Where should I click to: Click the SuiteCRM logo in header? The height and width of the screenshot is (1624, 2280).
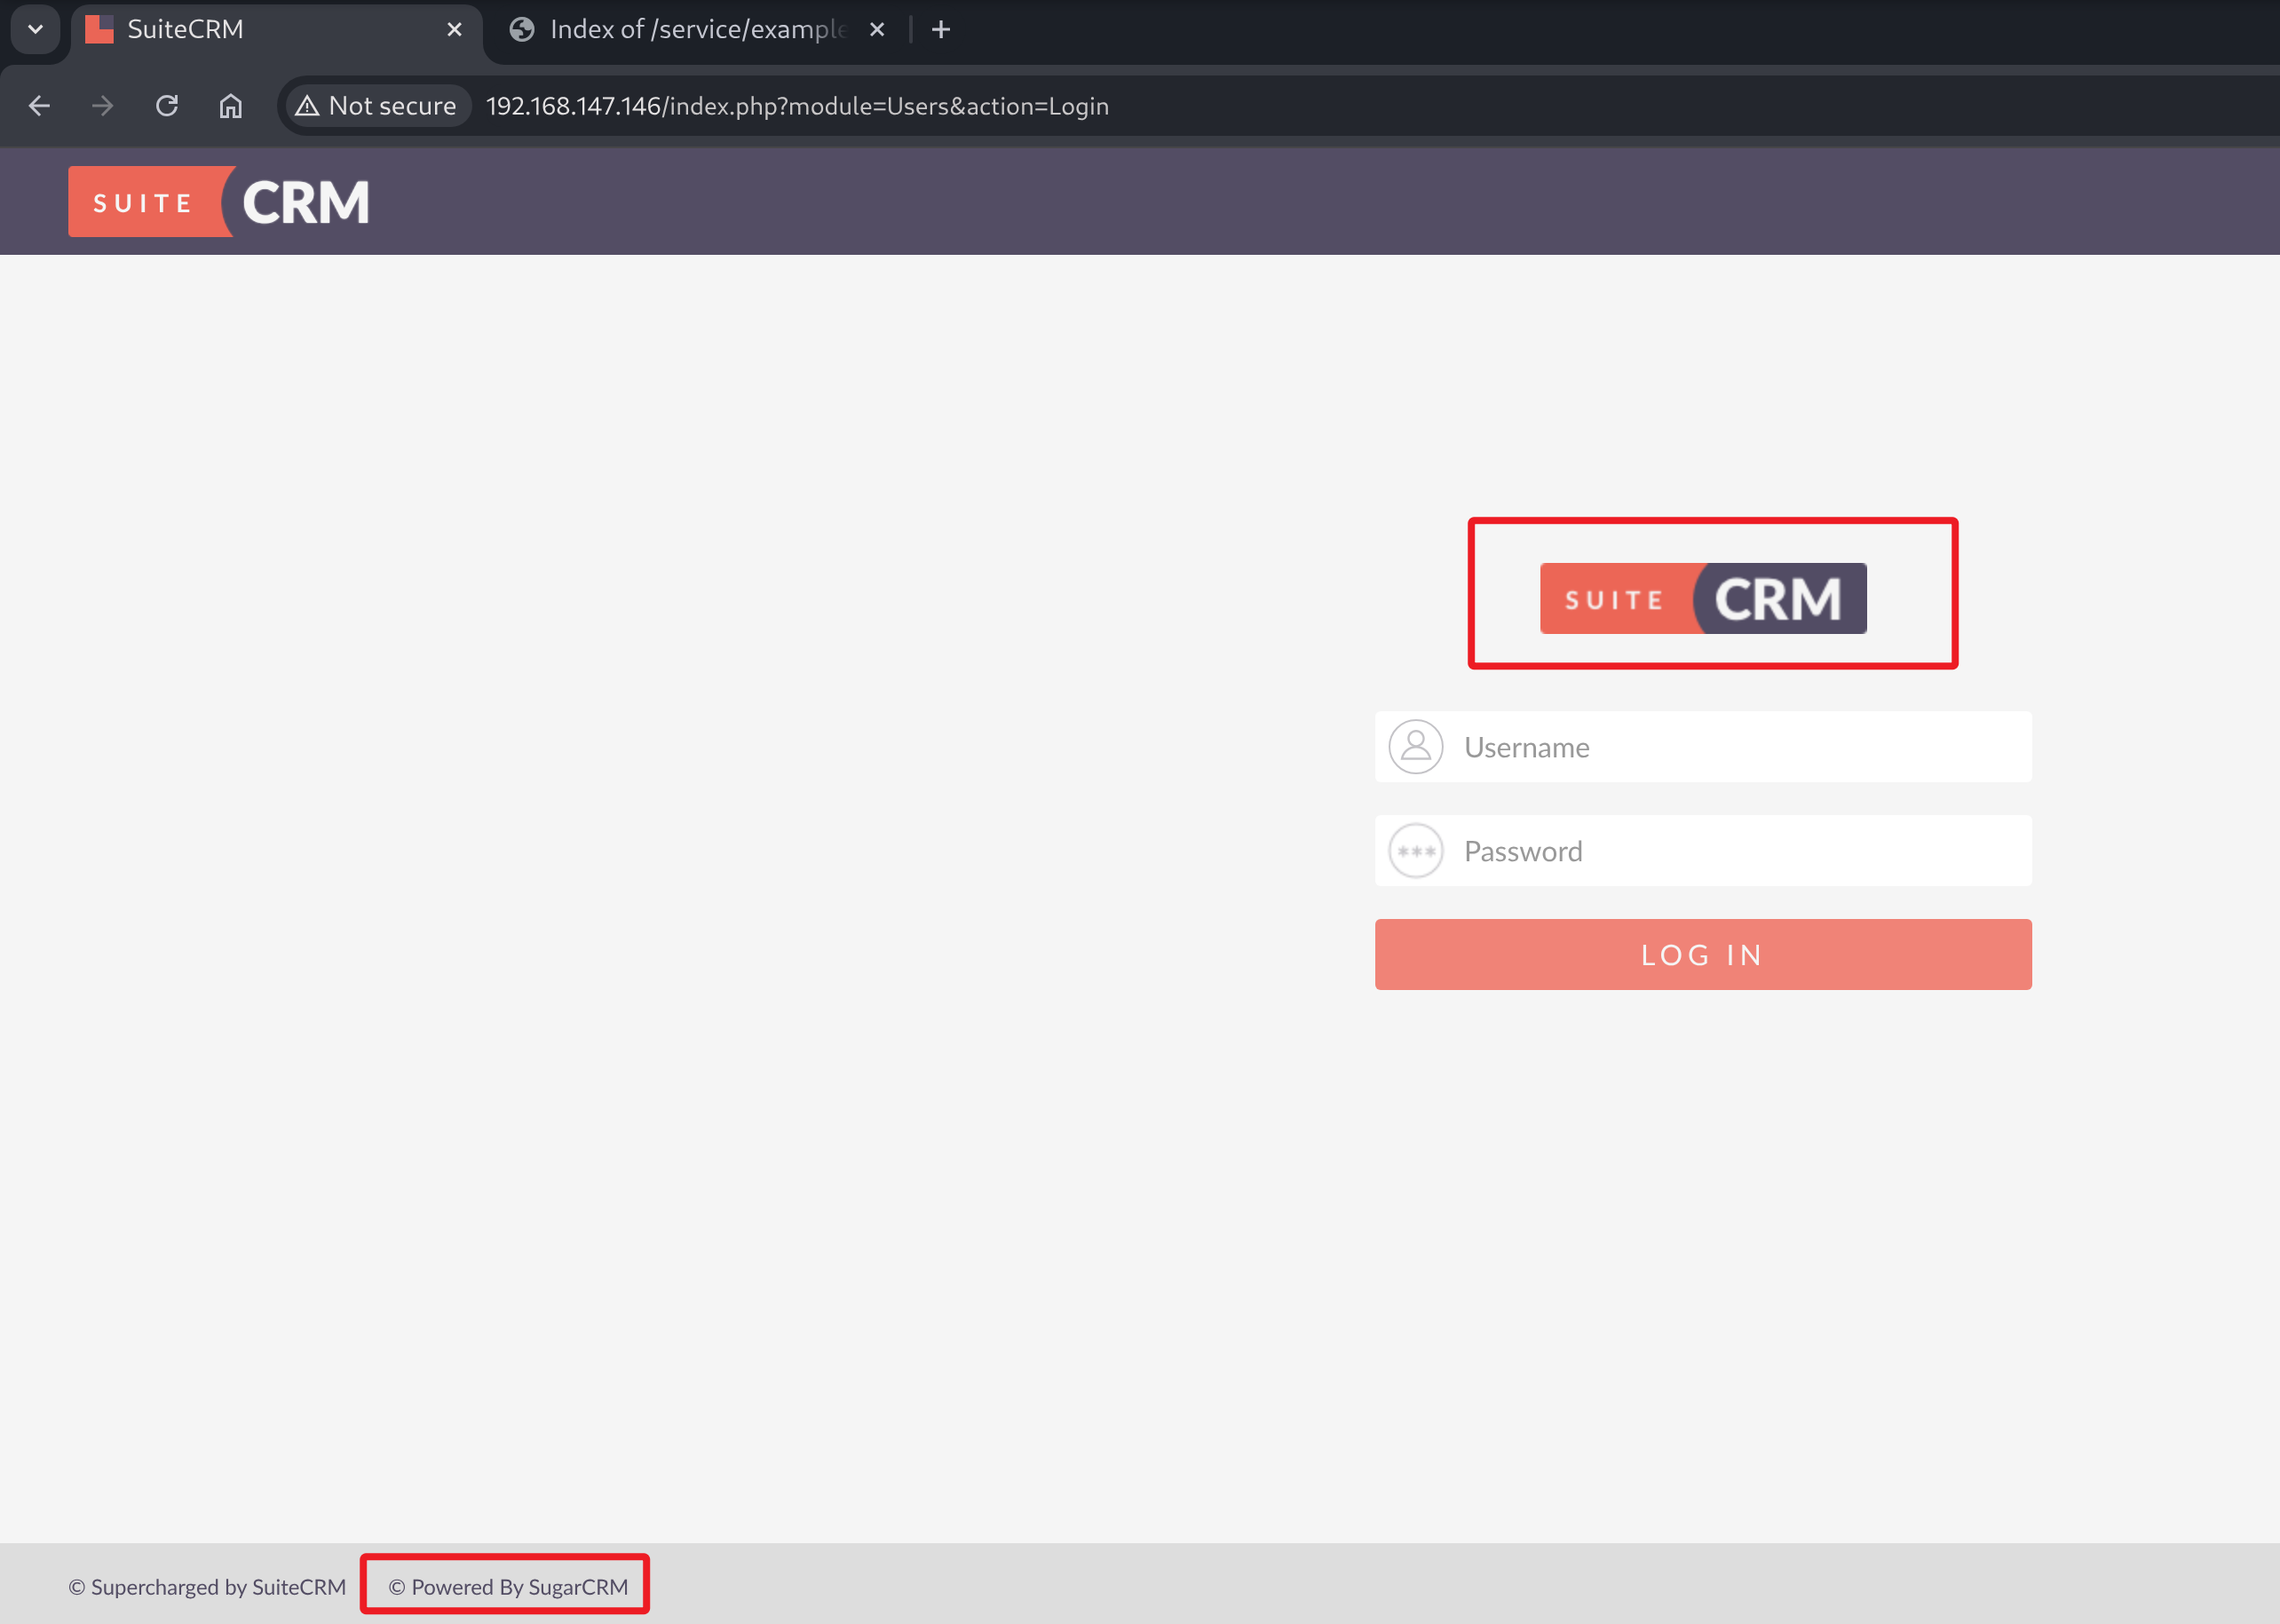[x=219, y=202]
